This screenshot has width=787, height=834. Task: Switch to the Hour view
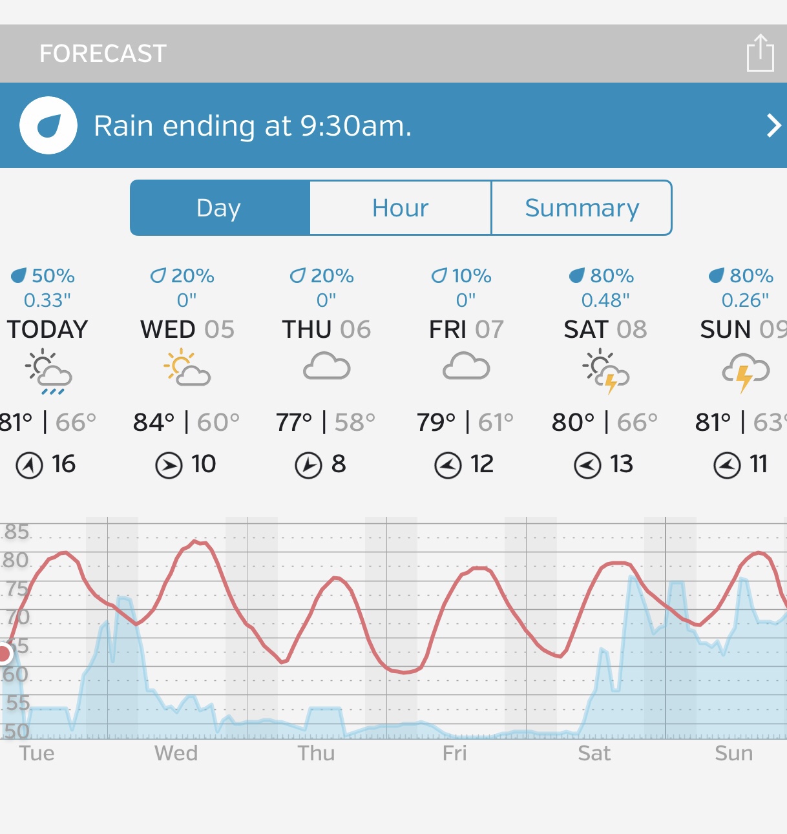tap(401, 208)
